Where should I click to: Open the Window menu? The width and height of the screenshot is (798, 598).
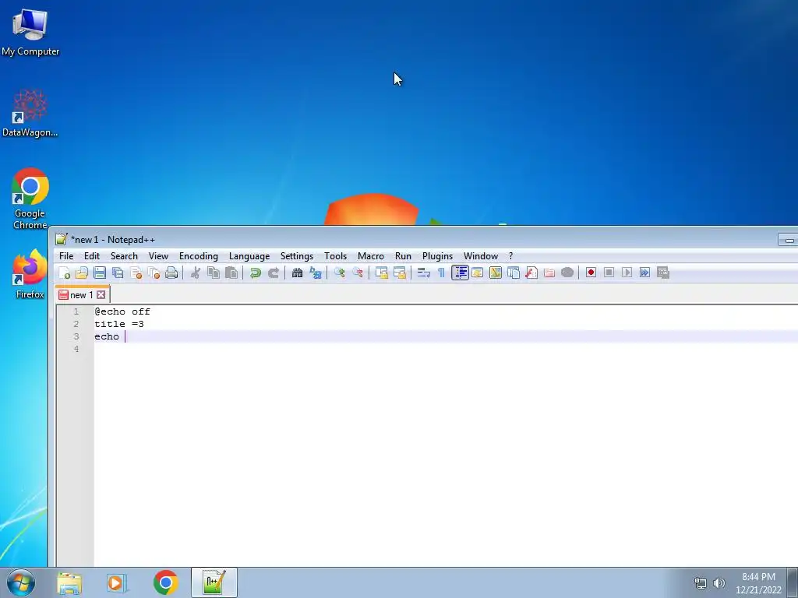point(480,256)
